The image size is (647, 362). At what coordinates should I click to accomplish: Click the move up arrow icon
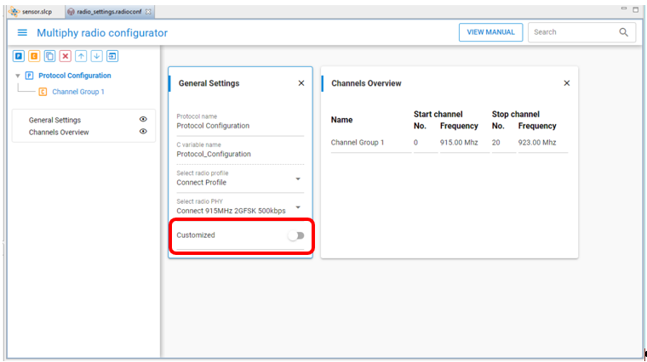click(x=81, y=56)
